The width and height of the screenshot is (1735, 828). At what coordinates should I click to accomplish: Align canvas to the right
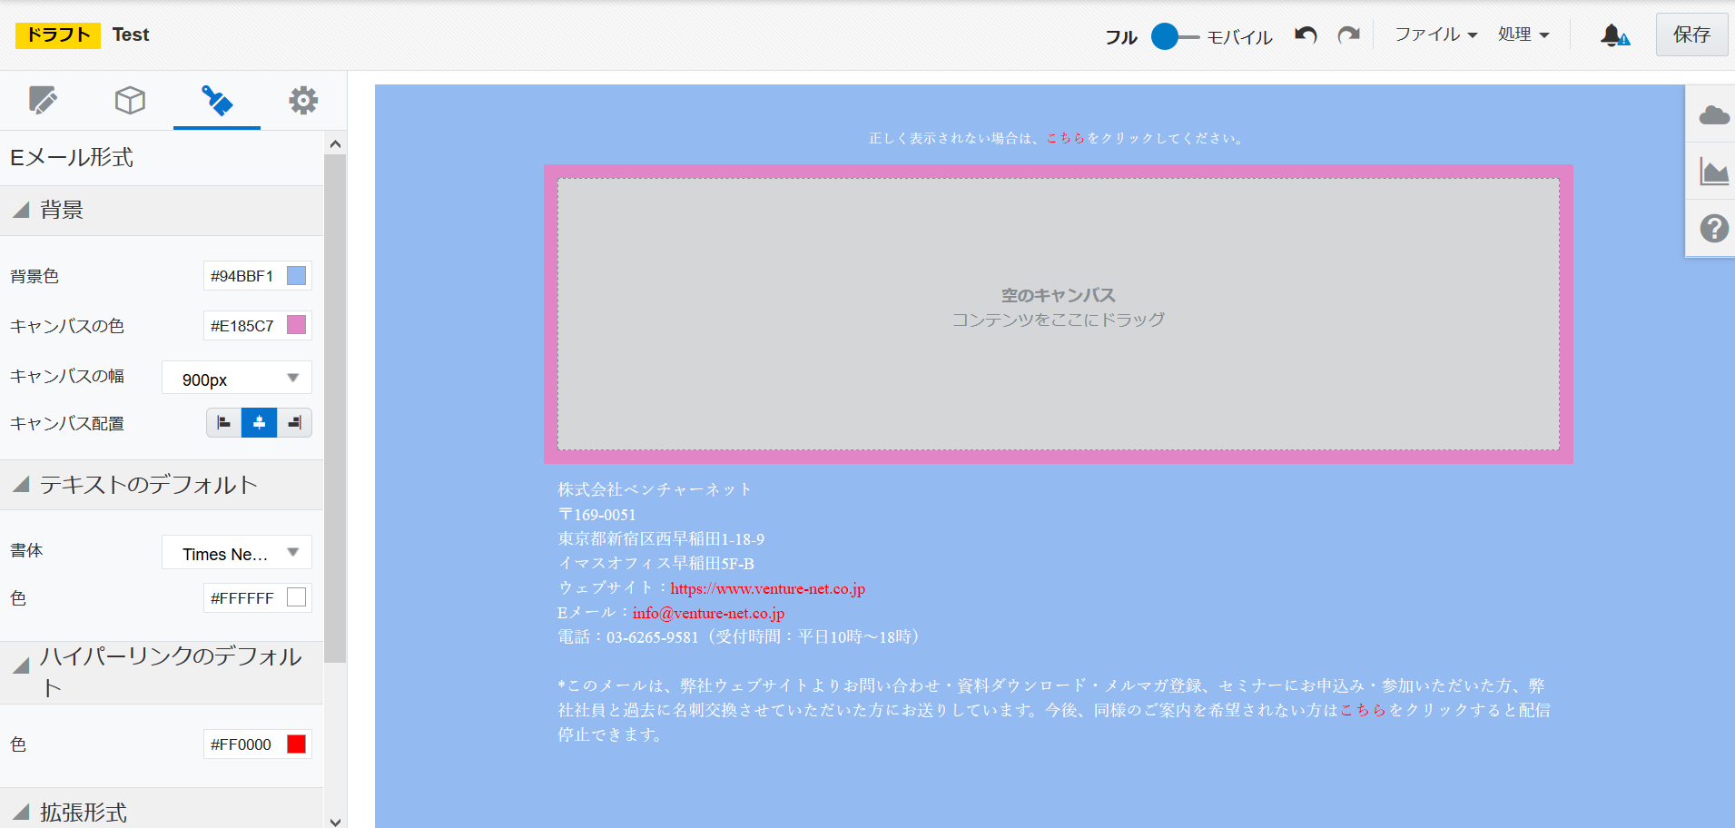(x=294, y=423)
